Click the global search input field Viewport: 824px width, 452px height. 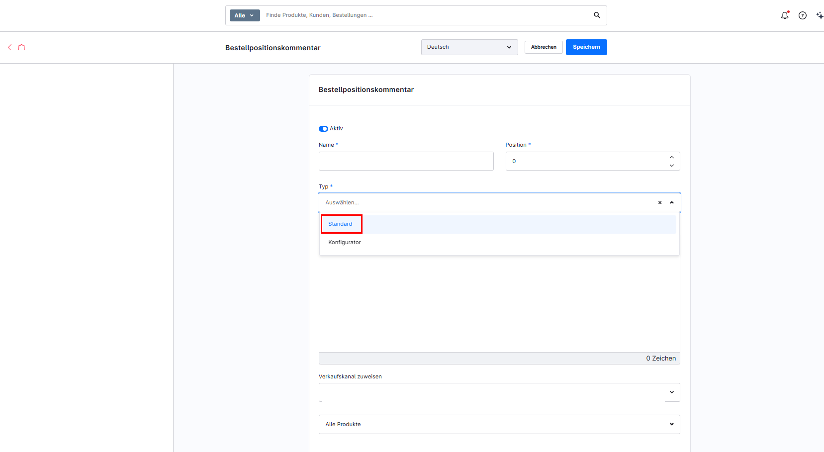click(428, 15)
